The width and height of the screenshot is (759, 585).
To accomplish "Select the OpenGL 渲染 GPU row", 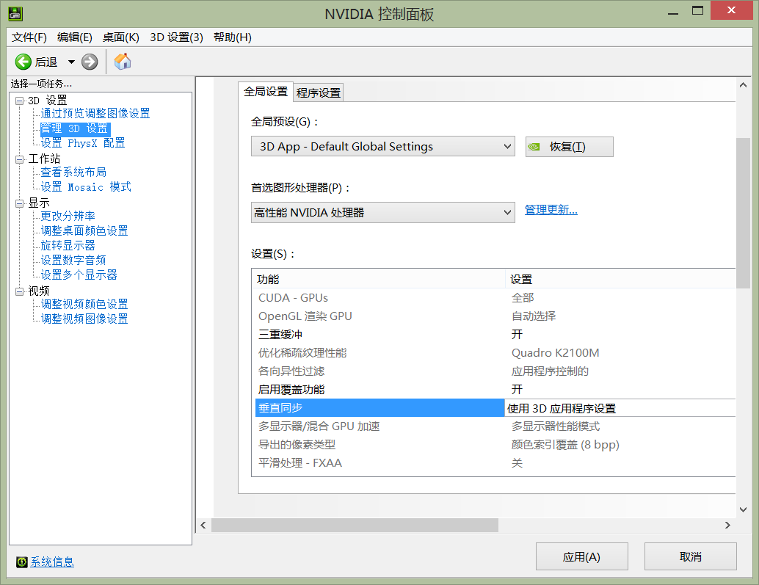I will (495, 316).
